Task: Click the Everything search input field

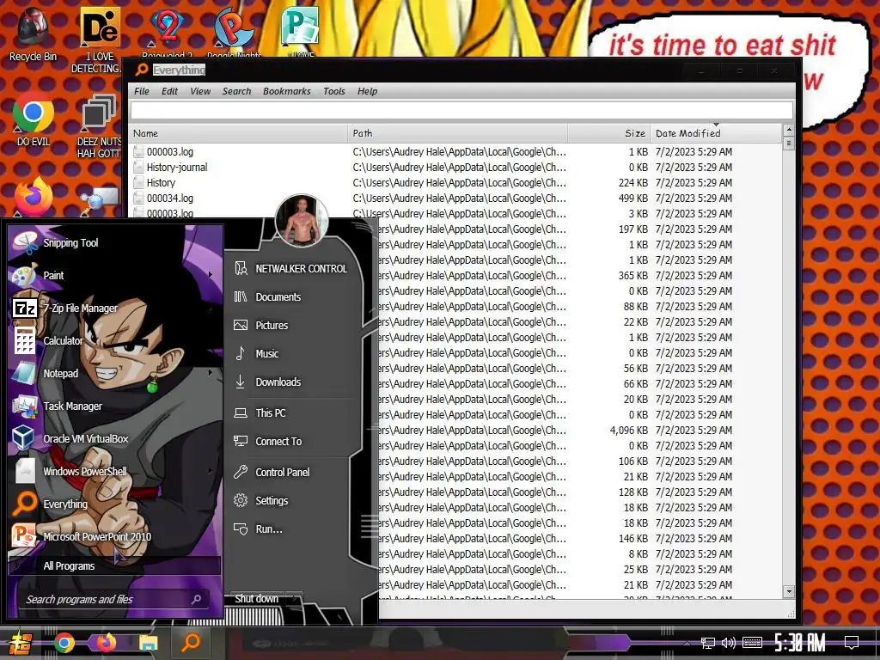Action: coord(461,111)
